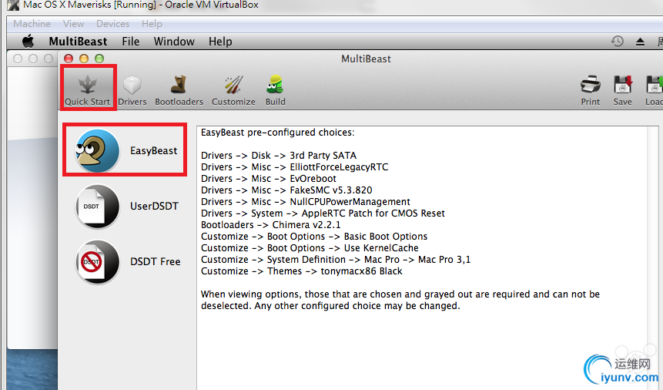Open the MultiBeast application menu
The height and width of the screenshot is (390, 663).
click(x=78, y=42)
